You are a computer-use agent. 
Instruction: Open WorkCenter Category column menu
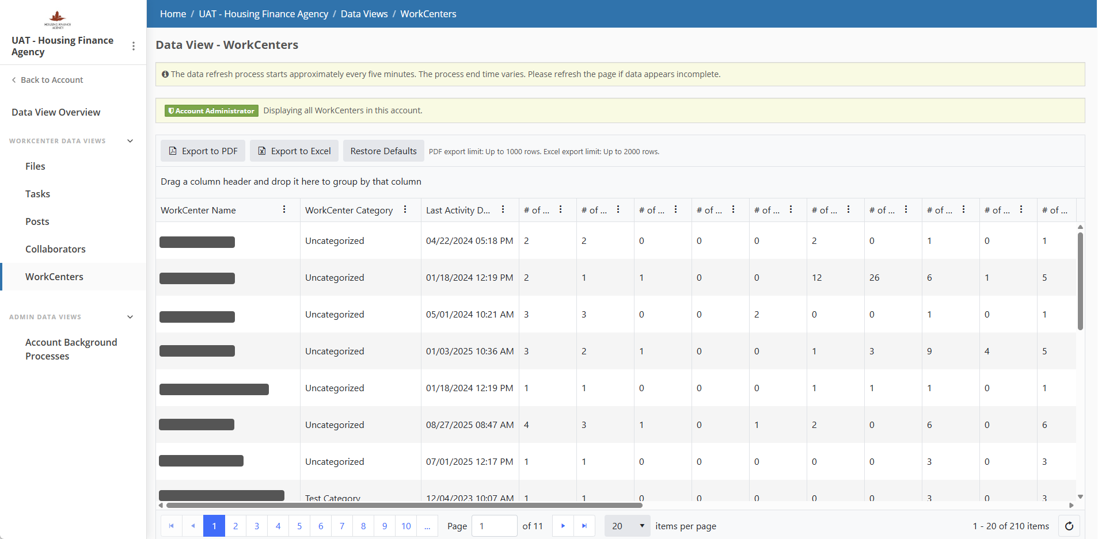tap(405, 209)
